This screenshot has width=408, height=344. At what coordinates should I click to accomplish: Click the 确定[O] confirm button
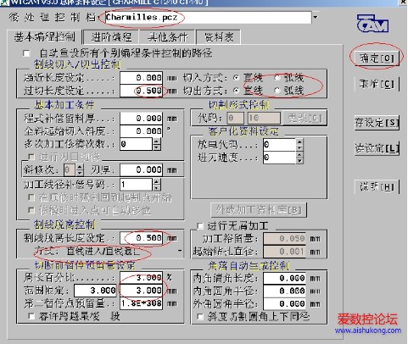point(377,58)
